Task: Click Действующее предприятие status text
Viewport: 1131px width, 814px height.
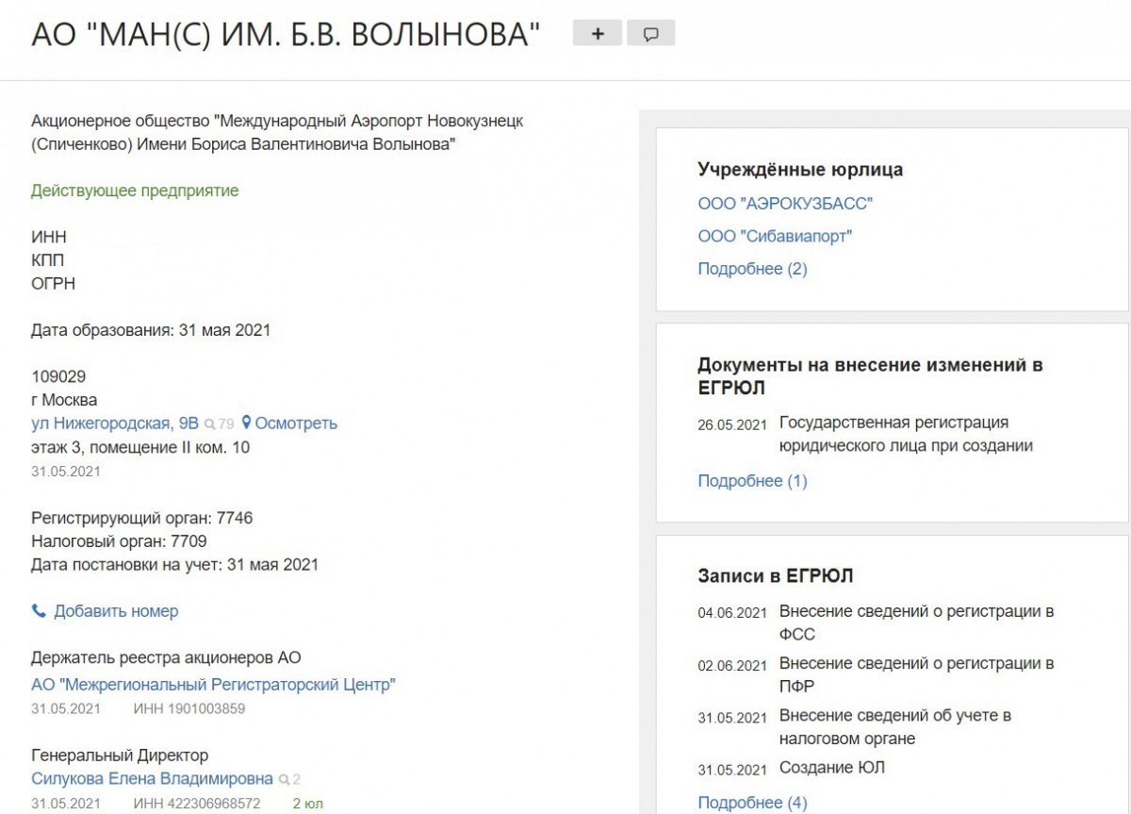Action: point(135,191)
